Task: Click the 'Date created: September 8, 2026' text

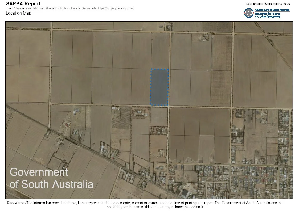Action: [268, 4]
